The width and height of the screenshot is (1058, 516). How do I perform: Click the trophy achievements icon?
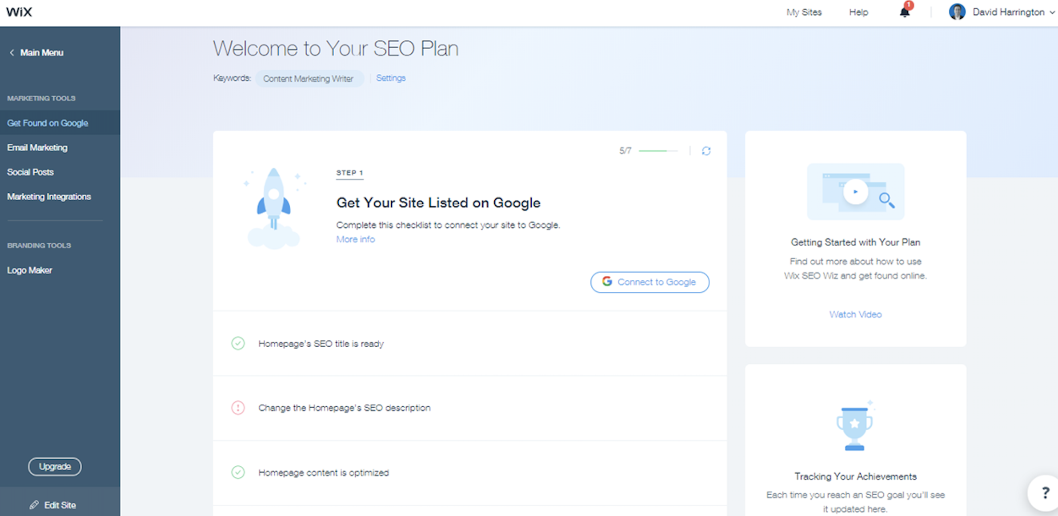point(855,426)
